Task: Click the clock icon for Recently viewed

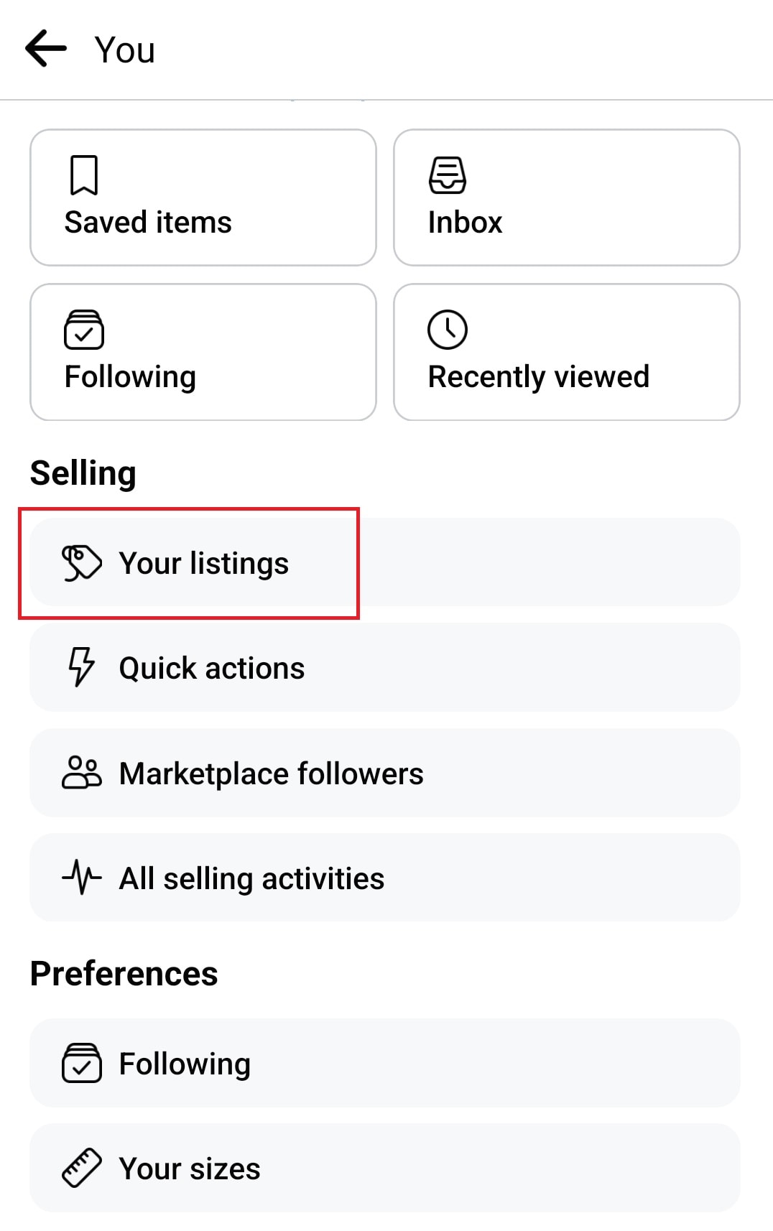Action: 448,329
